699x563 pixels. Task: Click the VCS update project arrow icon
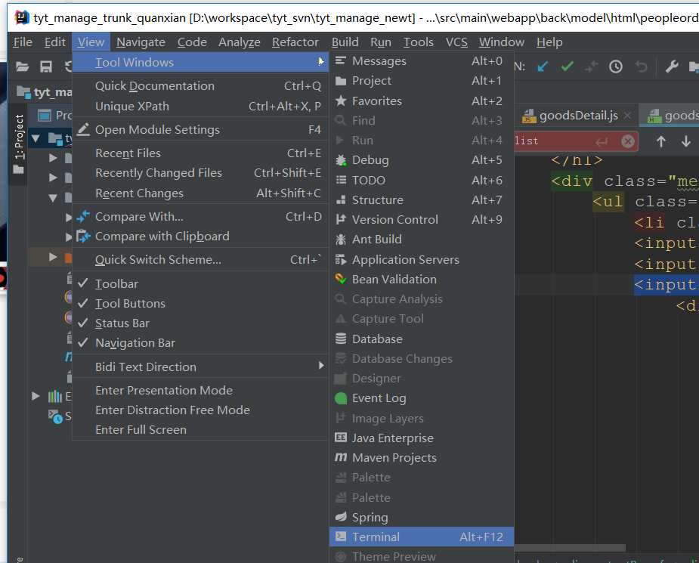coord(543,67)
